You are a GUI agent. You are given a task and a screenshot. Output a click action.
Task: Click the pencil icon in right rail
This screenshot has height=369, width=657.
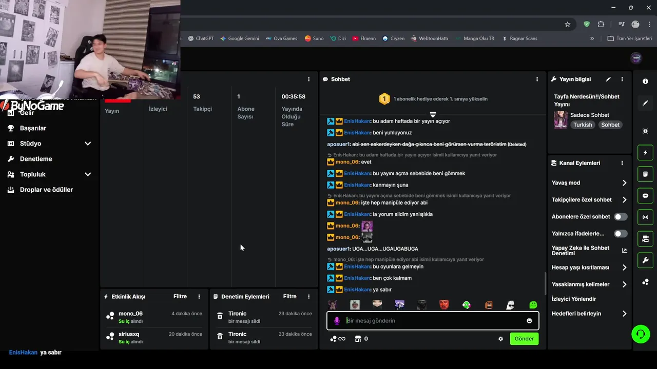click(x=645, y=103)
